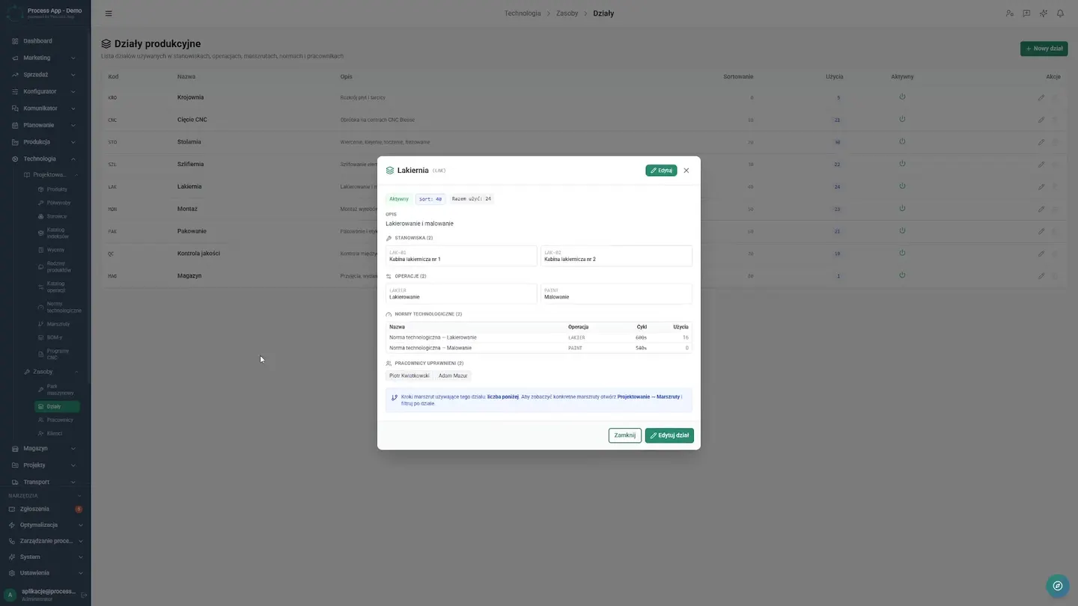
Task: Open the user settings icon in top bar
Action: pos(1009,13)
